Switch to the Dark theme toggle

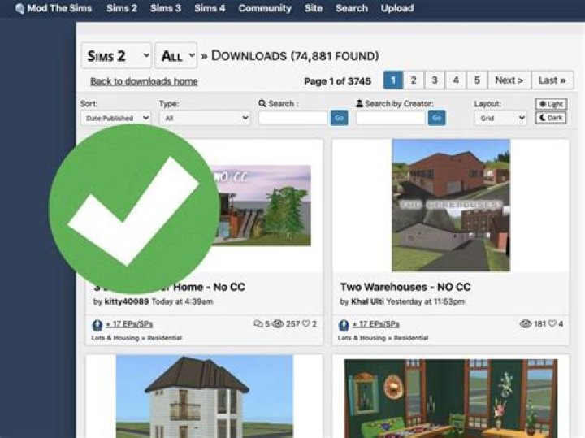[551, 118]
